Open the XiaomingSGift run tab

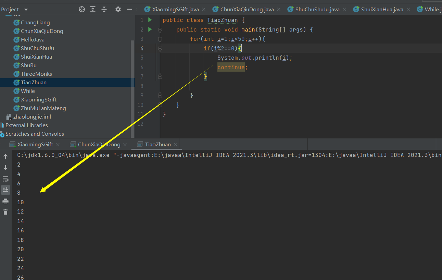pyautogui.click(x=35, y=145)
